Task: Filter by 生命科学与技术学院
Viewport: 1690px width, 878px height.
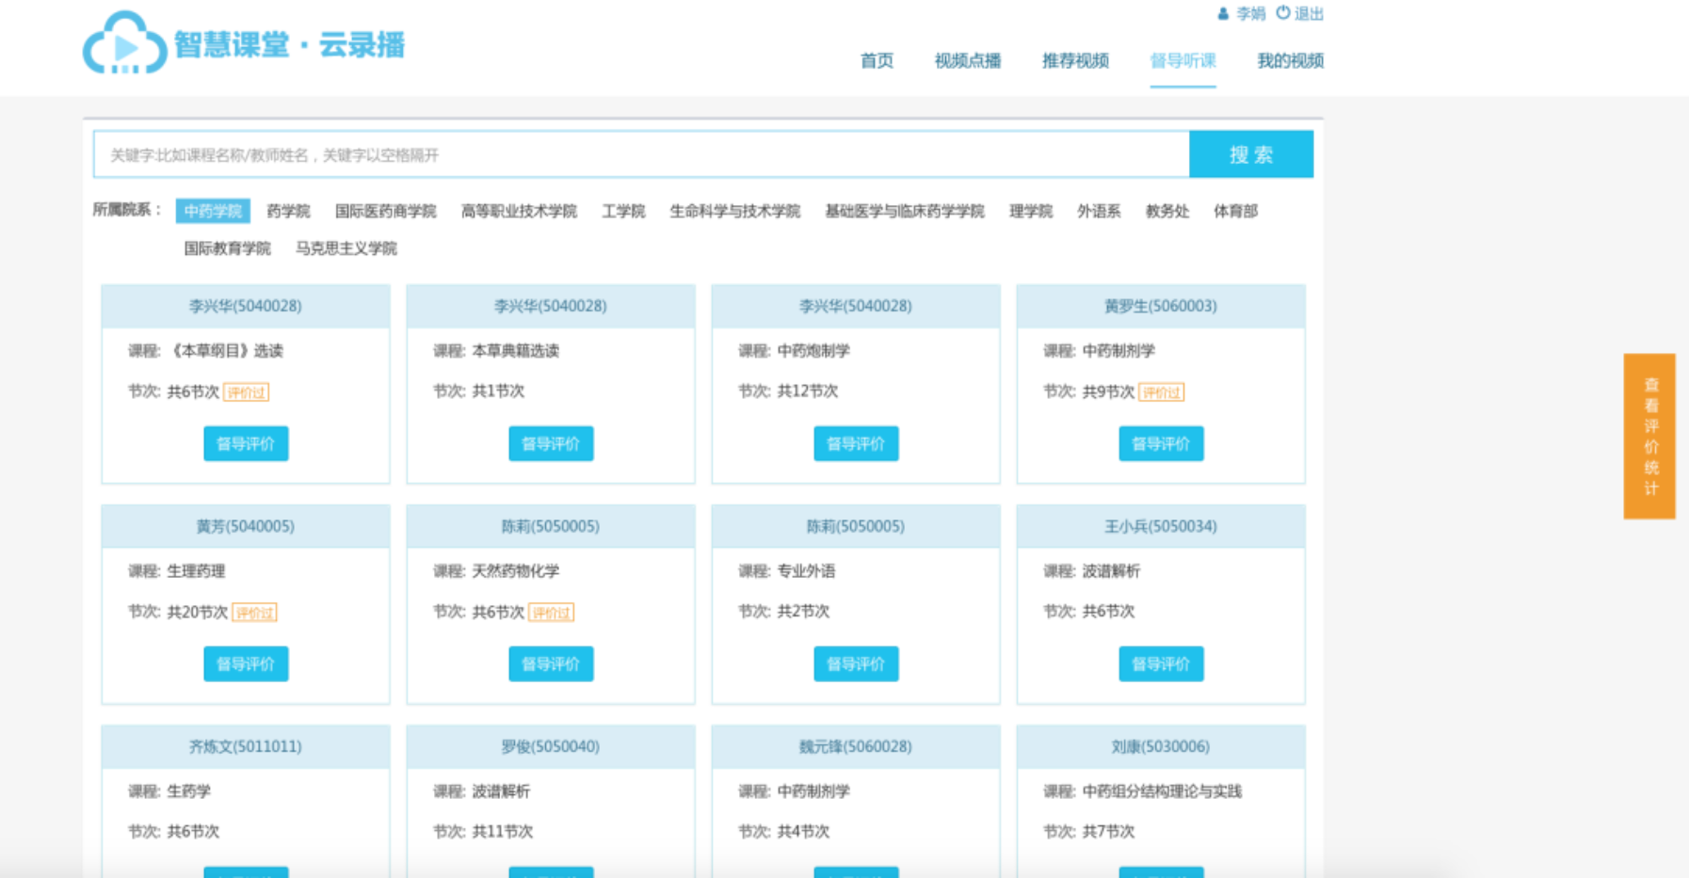Action: coord(734,211)
